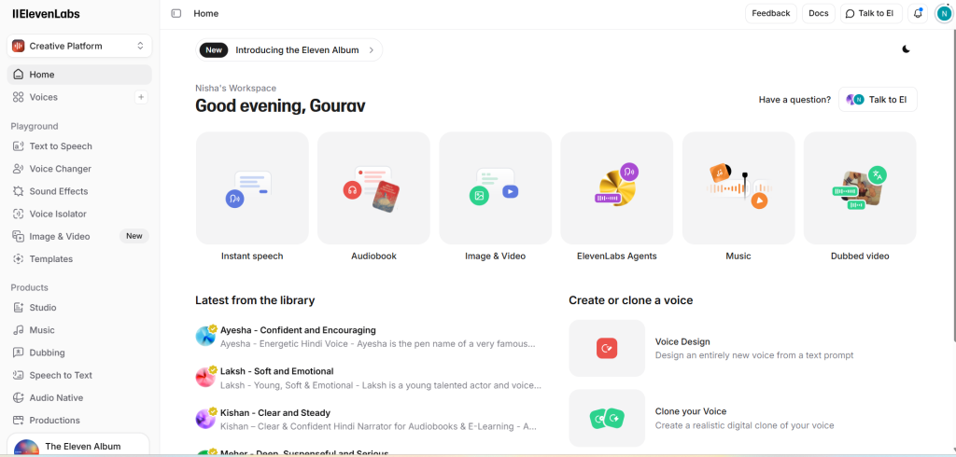Go to Home in sidebar
Viewport: 956px width, 457px height.
point(79,75)
